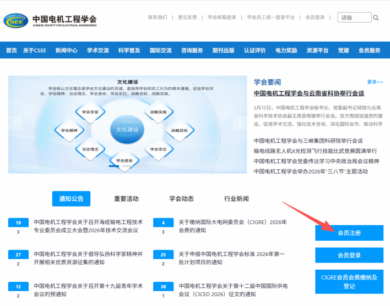Open the 首页 navigation item

click(11, 50)
